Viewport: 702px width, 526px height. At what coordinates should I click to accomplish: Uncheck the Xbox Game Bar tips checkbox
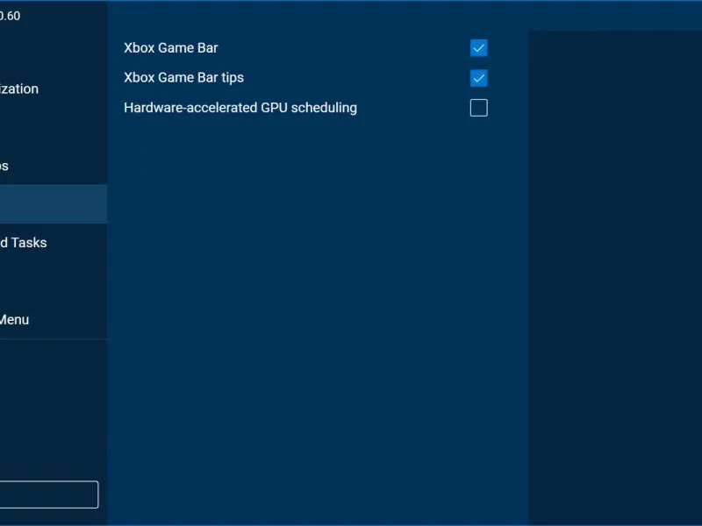[x=478, y=78]
